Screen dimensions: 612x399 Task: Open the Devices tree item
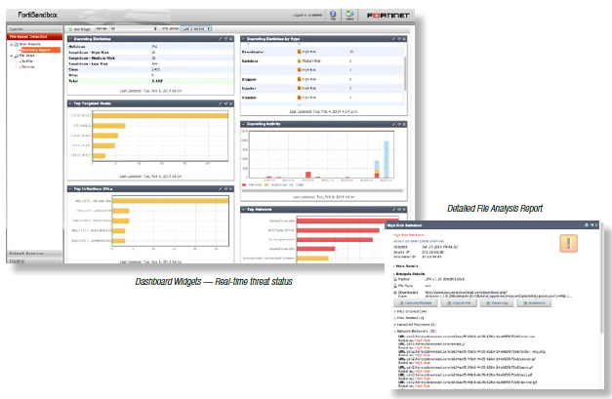coord(28,66)
